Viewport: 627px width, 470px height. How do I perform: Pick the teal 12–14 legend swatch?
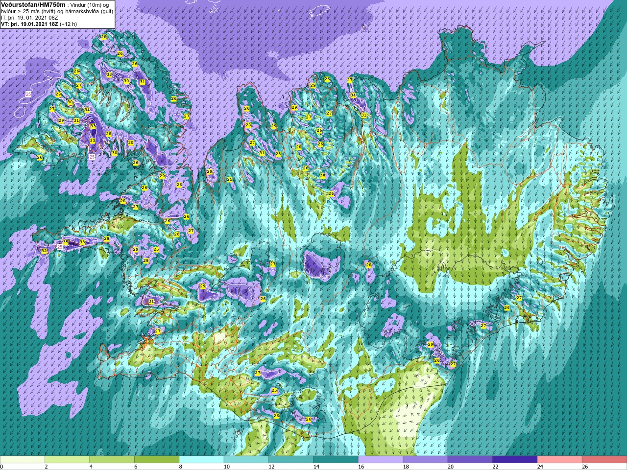291,460
